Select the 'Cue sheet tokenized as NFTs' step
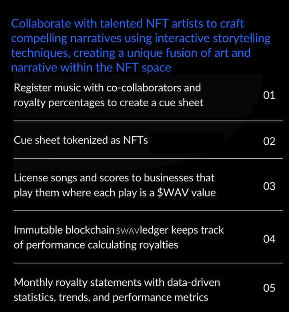Screen dimensions: 289x312 click(81, 140)
